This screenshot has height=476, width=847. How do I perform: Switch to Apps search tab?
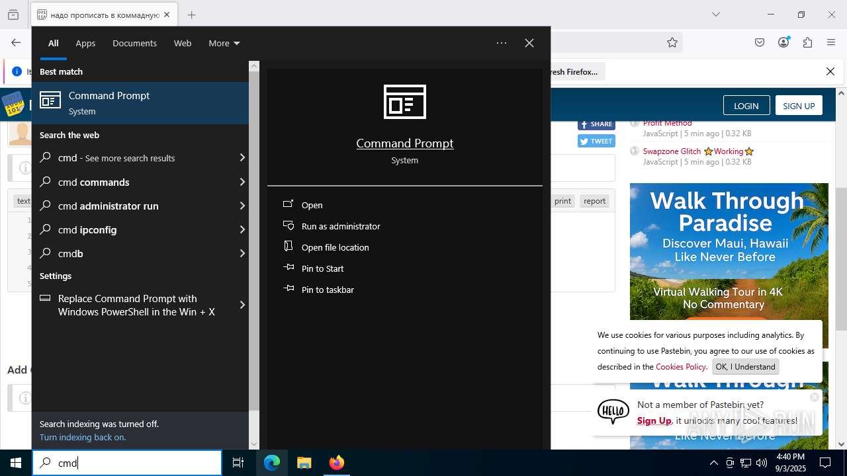(85, 43)
